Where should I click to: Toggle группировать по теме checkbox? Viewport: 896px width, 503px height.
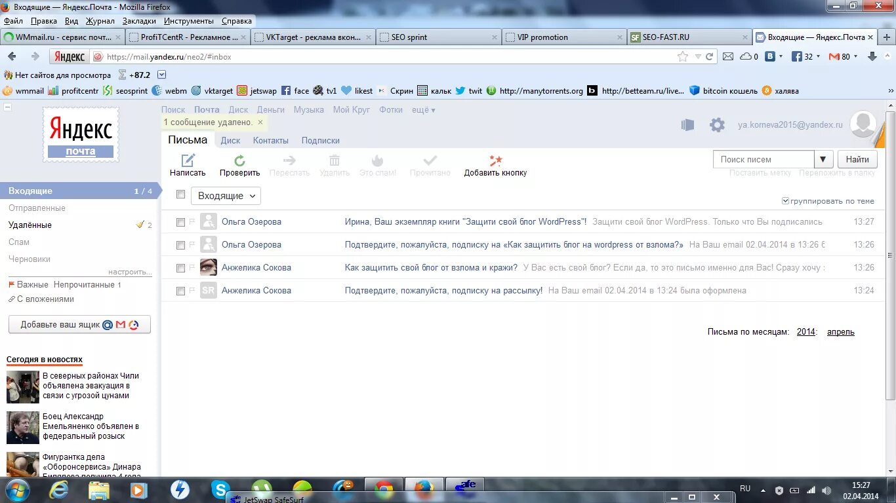coord(786,201)
